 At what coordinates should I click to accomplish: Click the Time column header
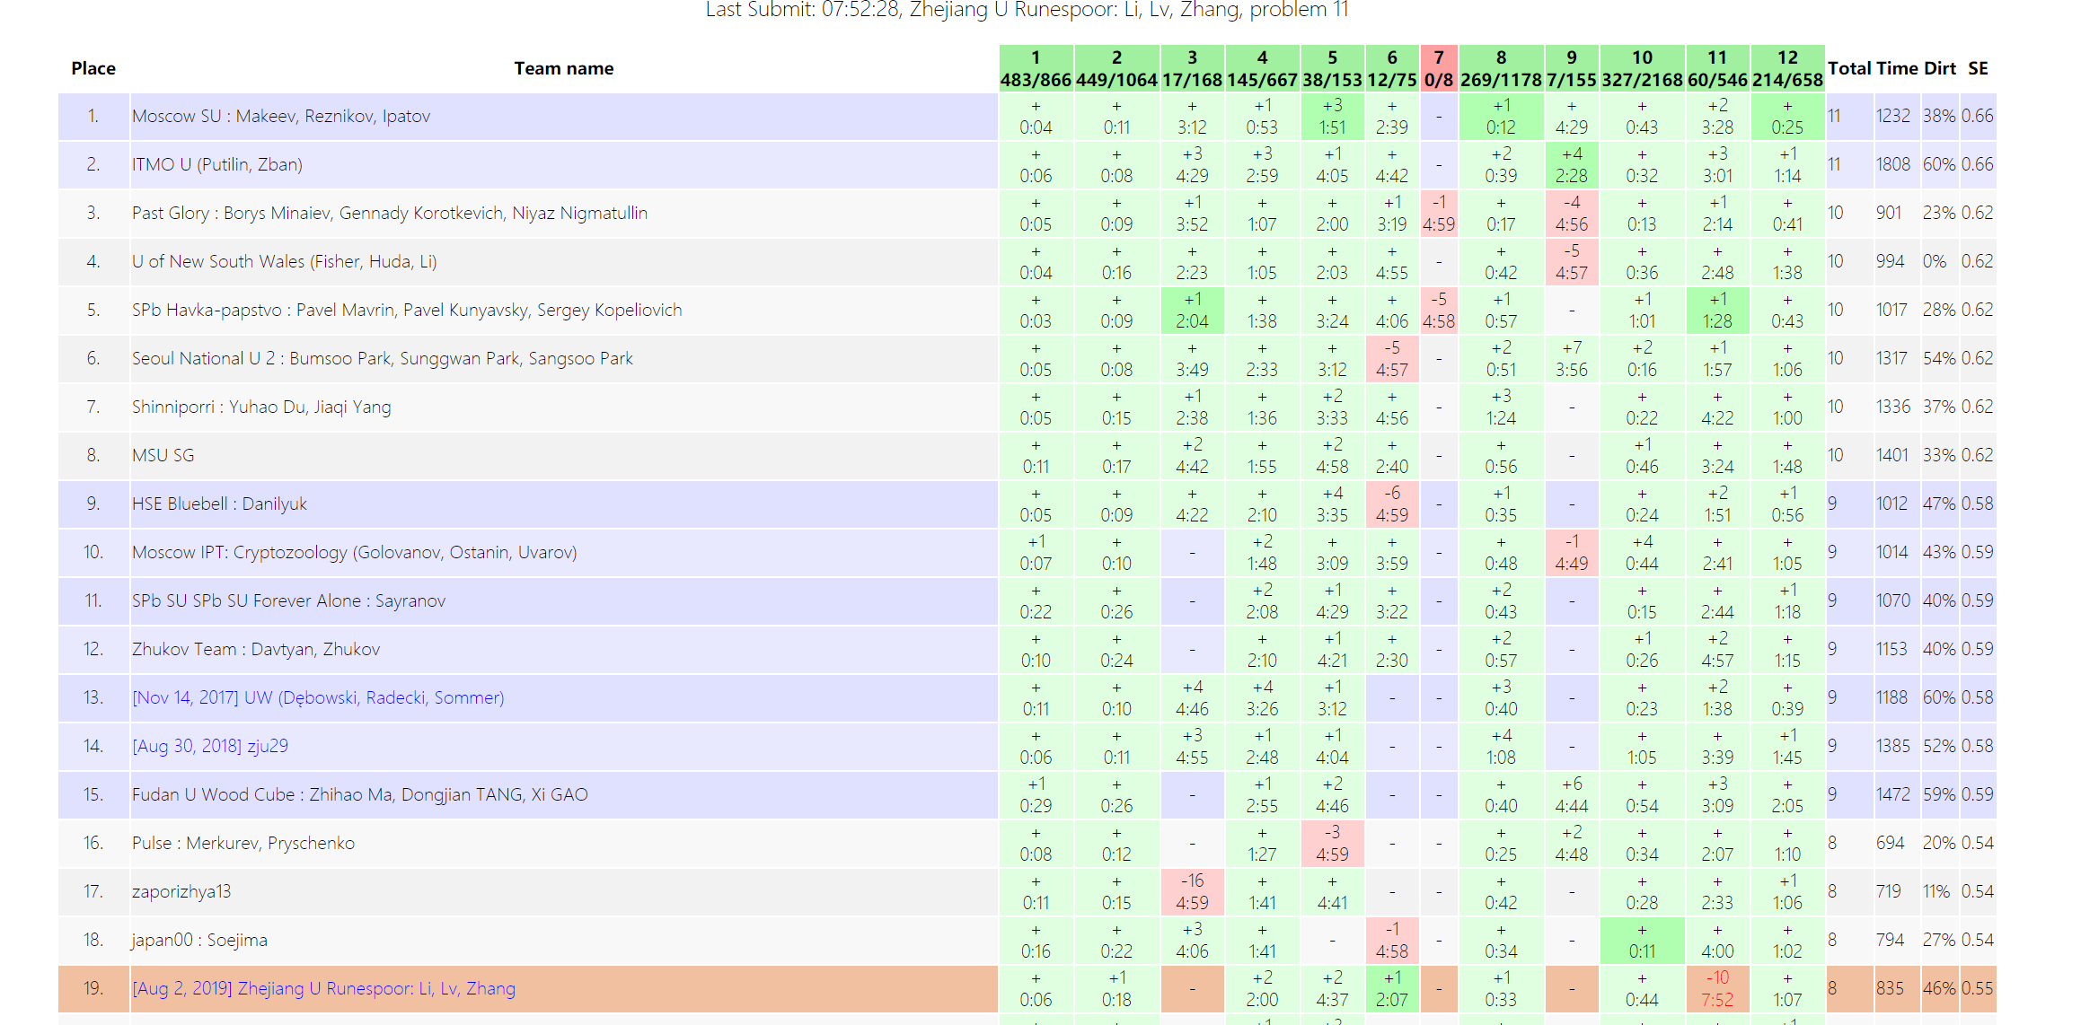pyautogui.click(x=1897, y=68)
